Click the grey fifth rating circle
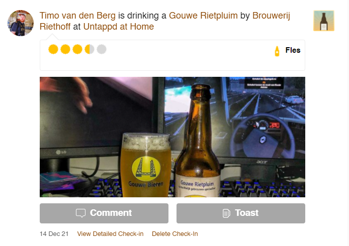The width and height of the screenshot is (349, 246). (102, 49)
